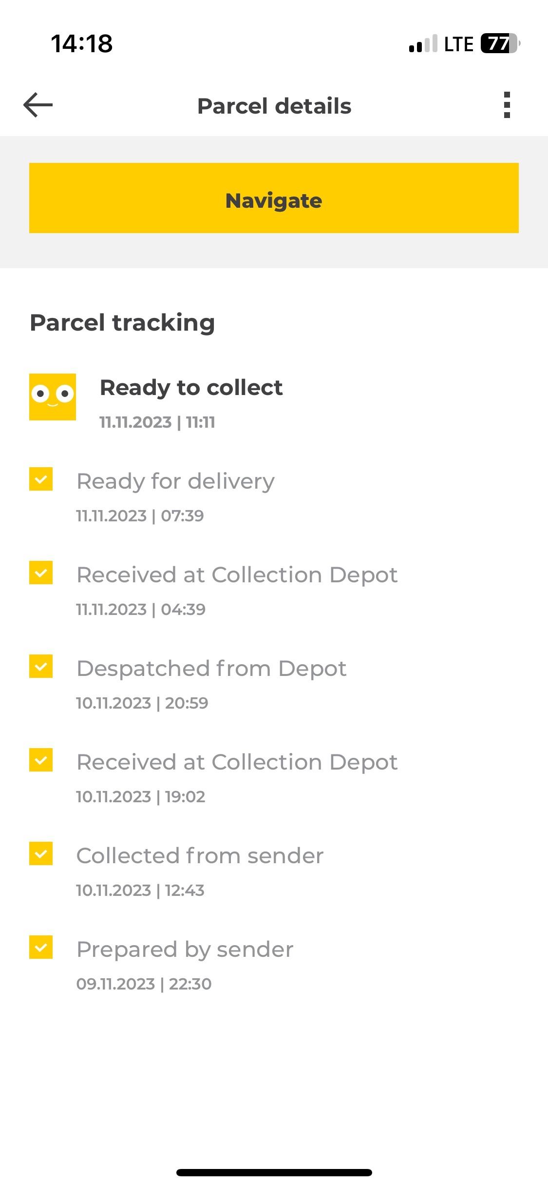Tap the Prepared by sender checkmark
Screen dimensions: 548x1188
(41, 947)
